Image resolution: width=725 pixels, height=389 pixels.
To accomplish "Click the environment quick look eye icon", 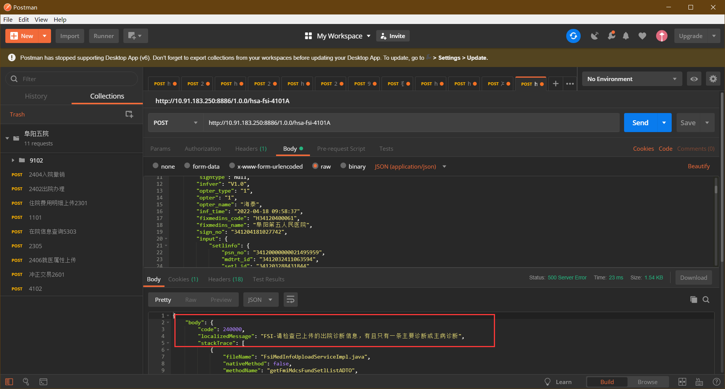I will (694, 79).
